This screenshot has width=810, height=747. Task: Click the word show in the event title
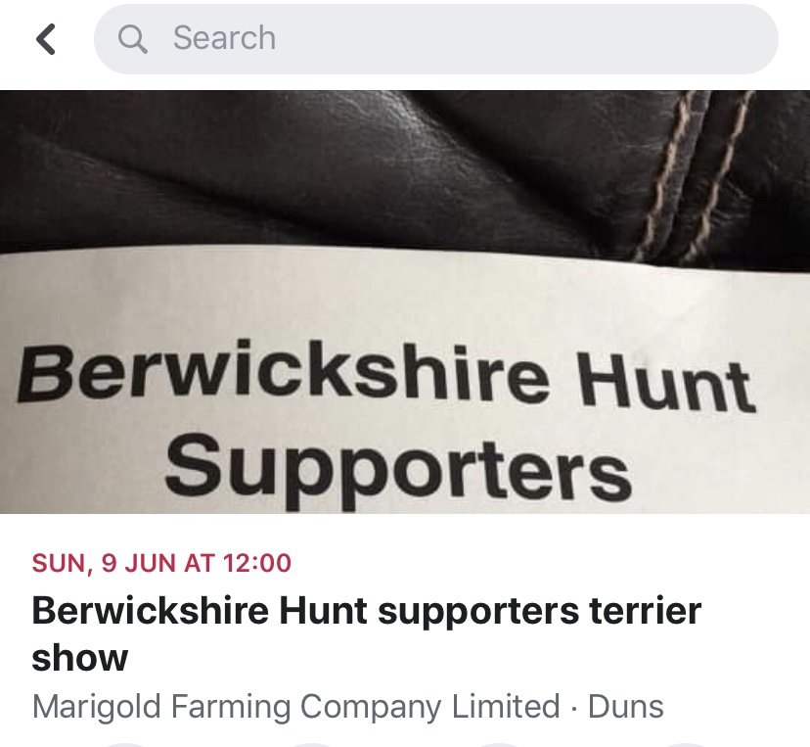[79, 658]
